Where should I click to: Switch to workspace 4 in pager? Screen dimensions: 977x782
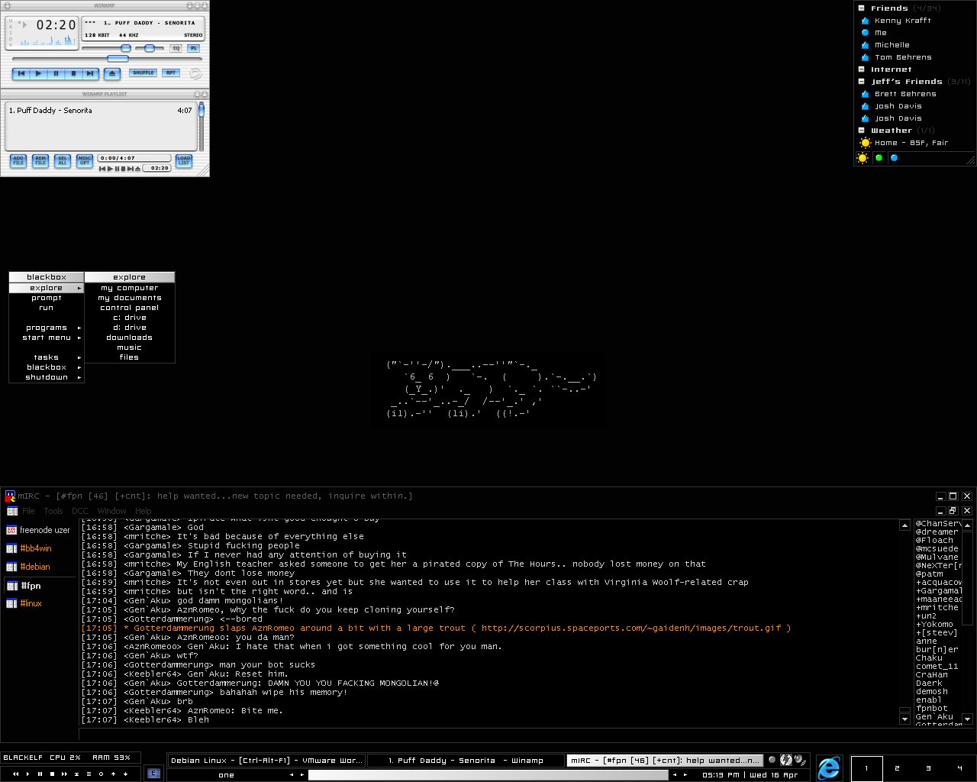959,768
